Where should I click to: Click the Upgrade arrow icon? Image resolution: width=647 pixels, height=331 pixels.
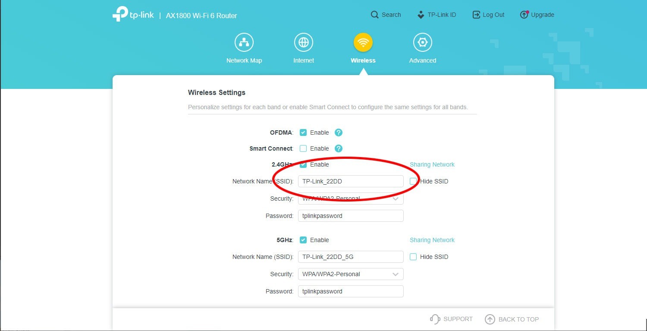click(524, 15)
